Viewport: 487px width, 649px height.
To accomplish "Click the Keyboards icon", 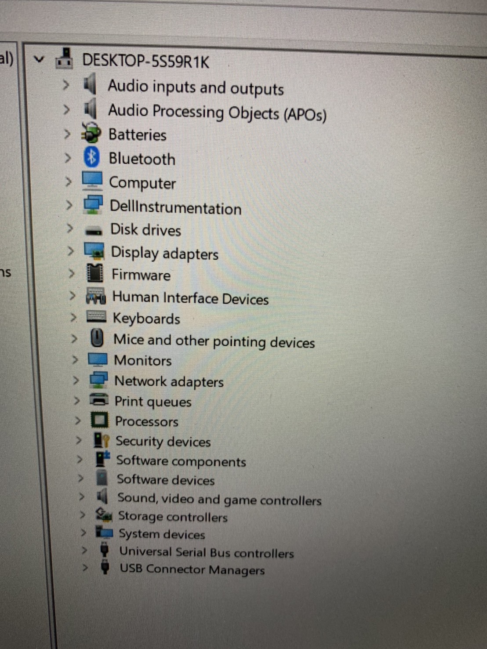I will (x=96, y=316).
